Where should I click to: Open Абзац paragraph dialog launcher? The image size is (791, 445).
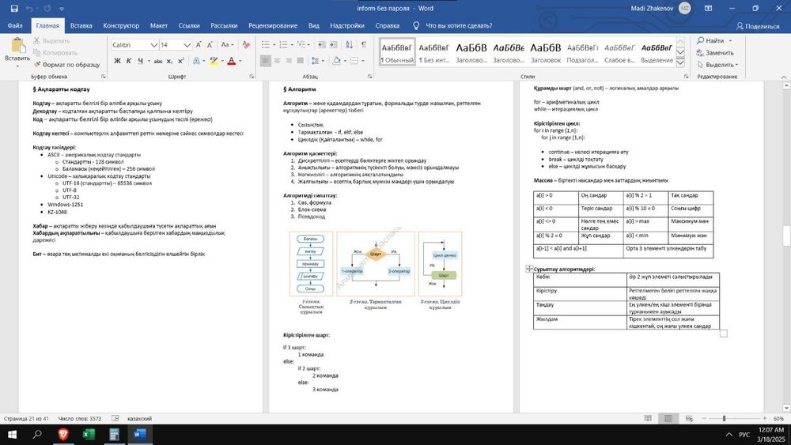369,77
